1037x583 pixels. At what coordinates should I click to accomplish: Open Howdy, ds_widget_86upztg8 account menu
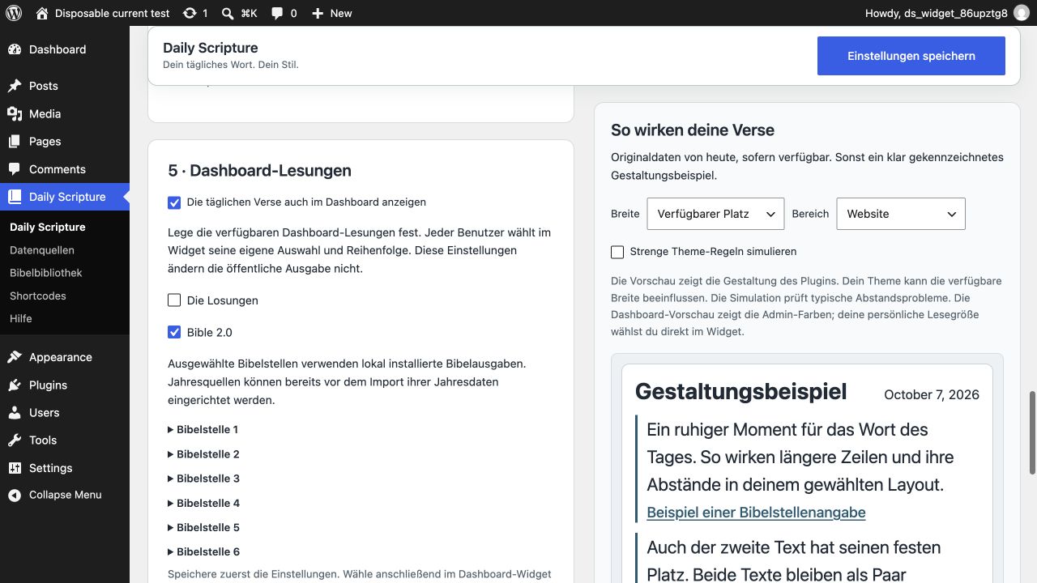(x=946, y=13)
